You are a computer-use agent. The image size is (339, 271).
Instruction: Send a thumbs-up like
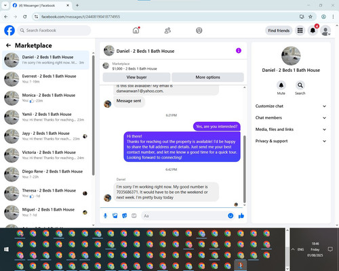click(241, 215)
